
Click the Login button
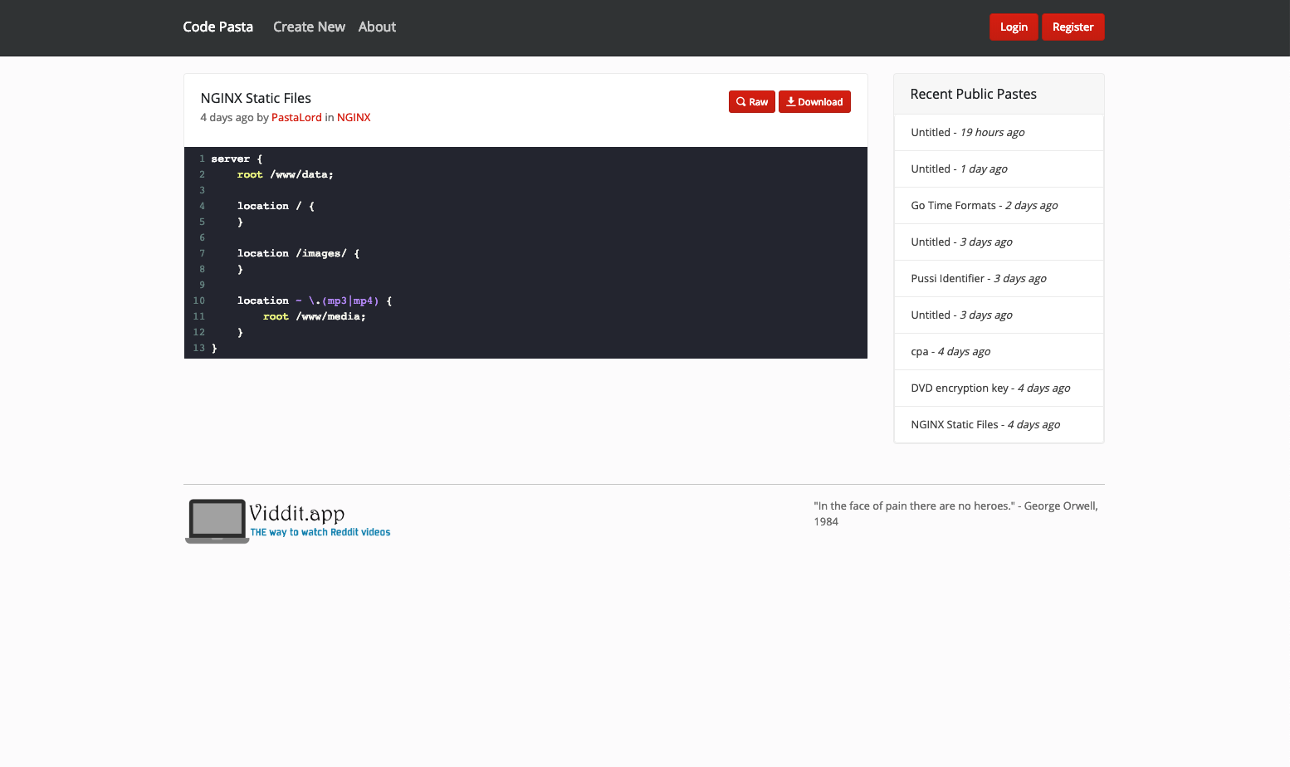1014,27
